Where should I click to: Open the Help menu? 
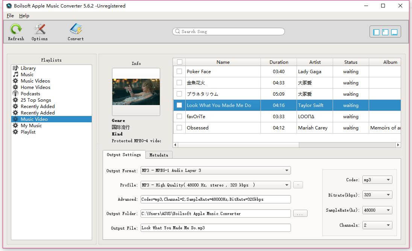(24, 16)
